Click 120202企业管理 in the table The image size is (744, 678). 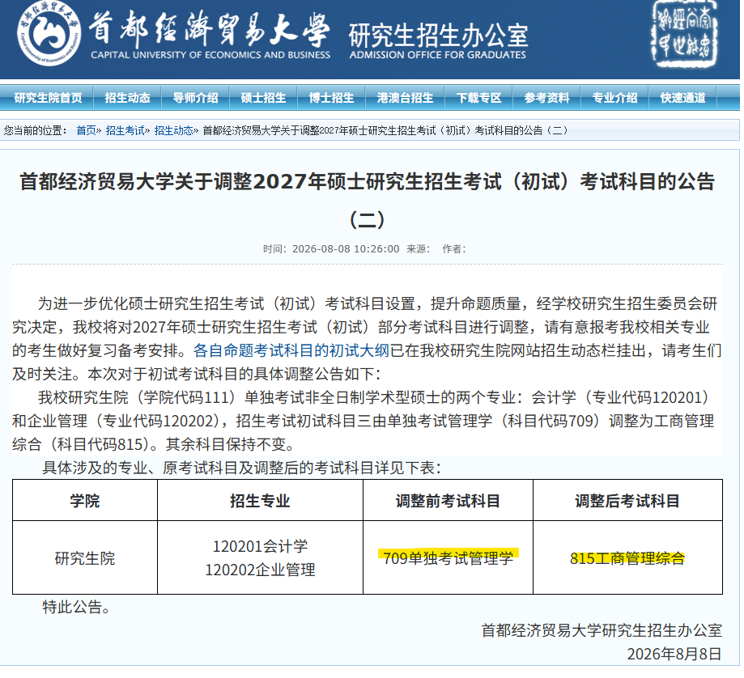coord(260,570)
